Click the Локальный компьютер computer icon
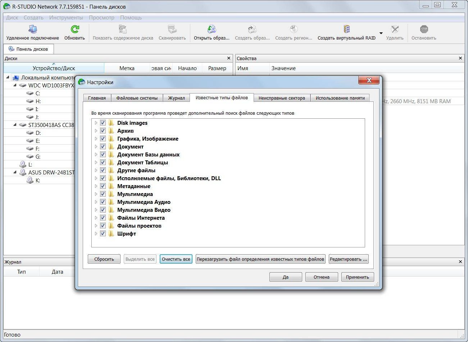 tap(15, 78)
